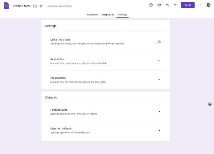Viewport: 214px width, 154px height.
Task: Star the Untitled form
Action: tap(41, 6)
